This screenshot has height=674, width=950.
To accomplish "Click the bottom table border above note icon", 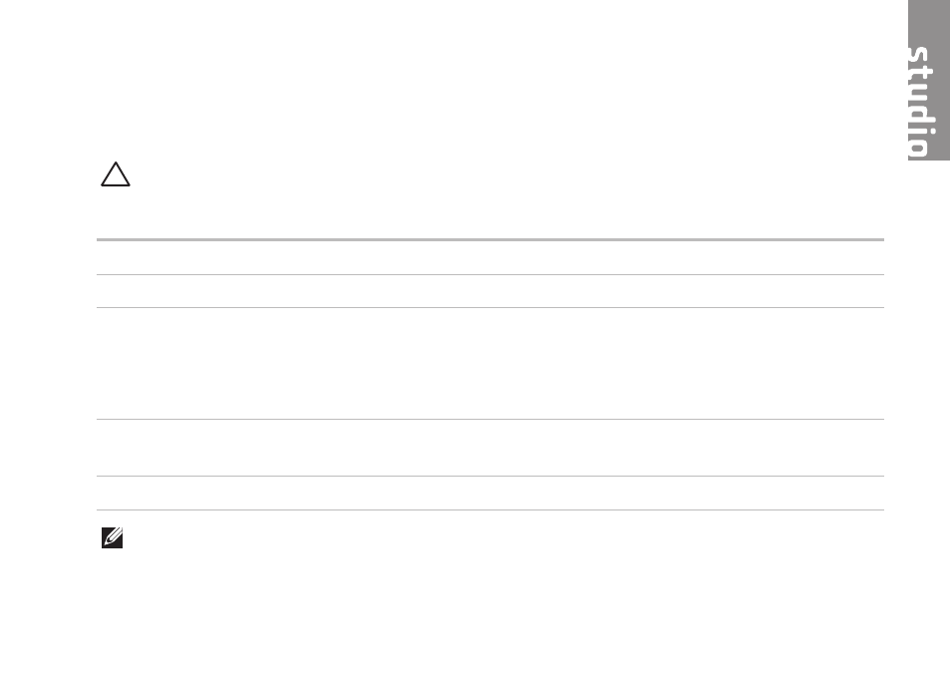I will click(490, 509).
